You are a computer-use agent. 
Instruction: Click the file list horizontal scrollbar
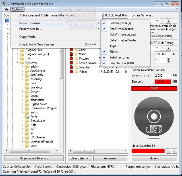point(98,151)
